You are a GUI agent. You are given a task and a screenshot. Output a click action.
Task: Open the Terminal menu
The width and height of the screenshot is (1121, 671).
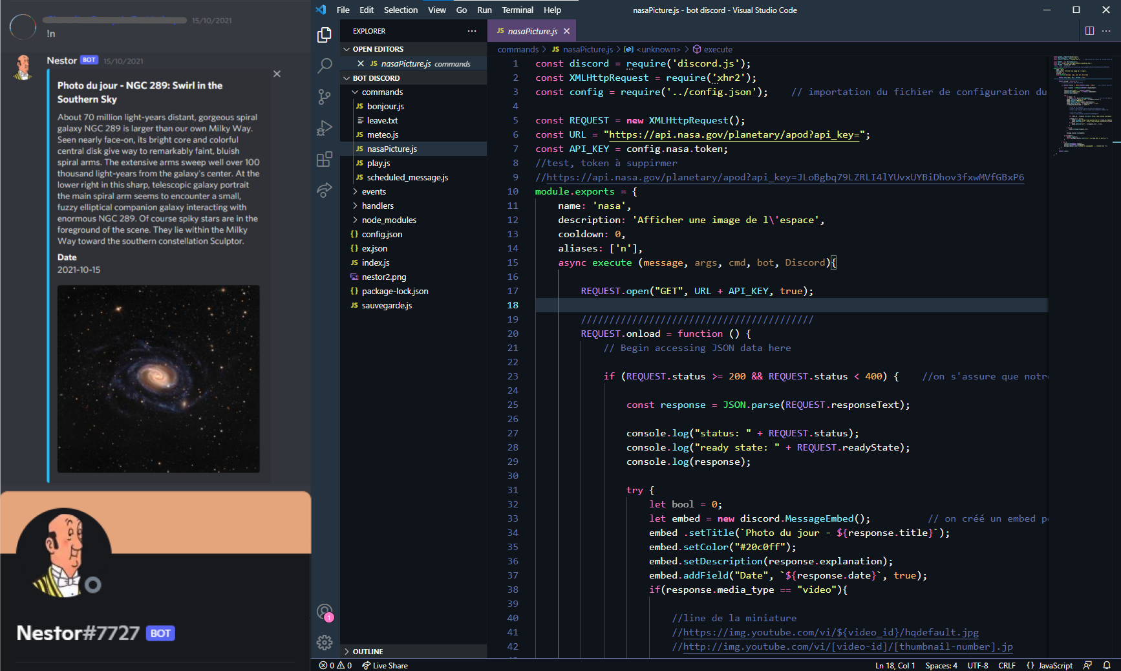[x=517, y=10]
